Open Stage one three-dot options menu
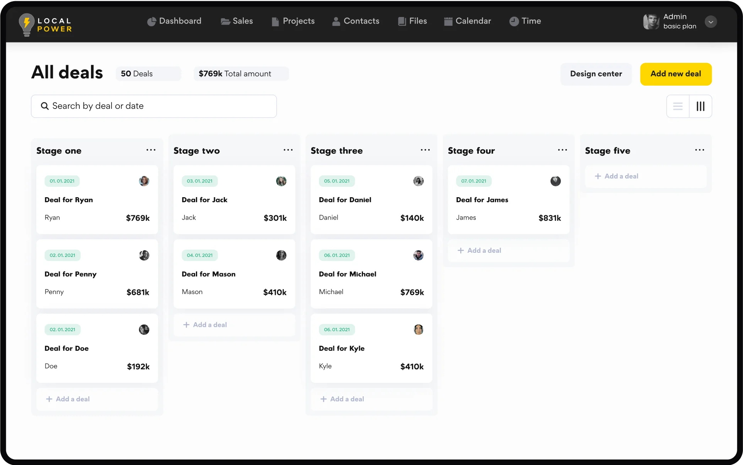 (x=151, y=150)
